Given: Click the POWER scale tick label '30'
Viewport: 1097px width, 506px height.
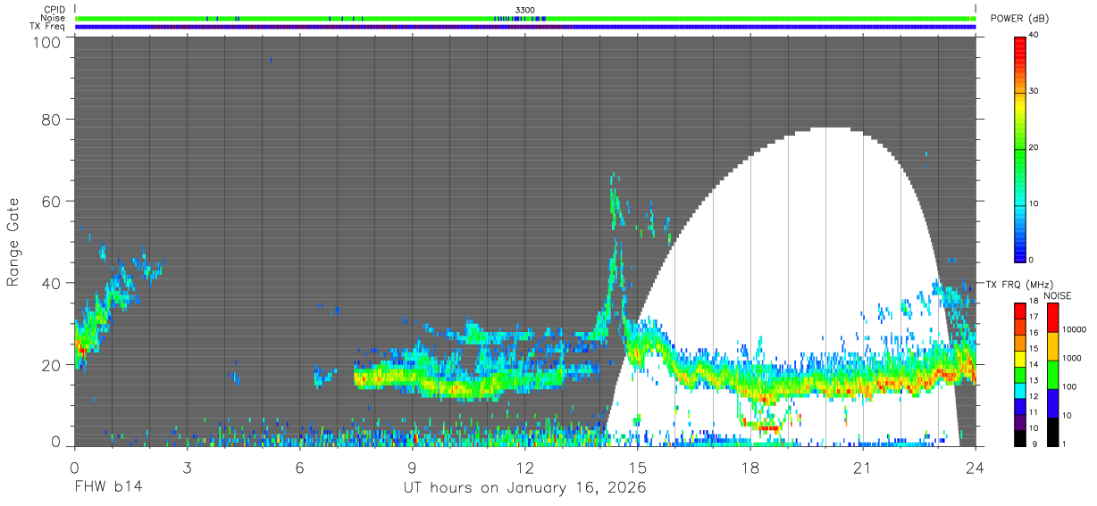Looking at the screenshot, I should tap(1034, 91).
